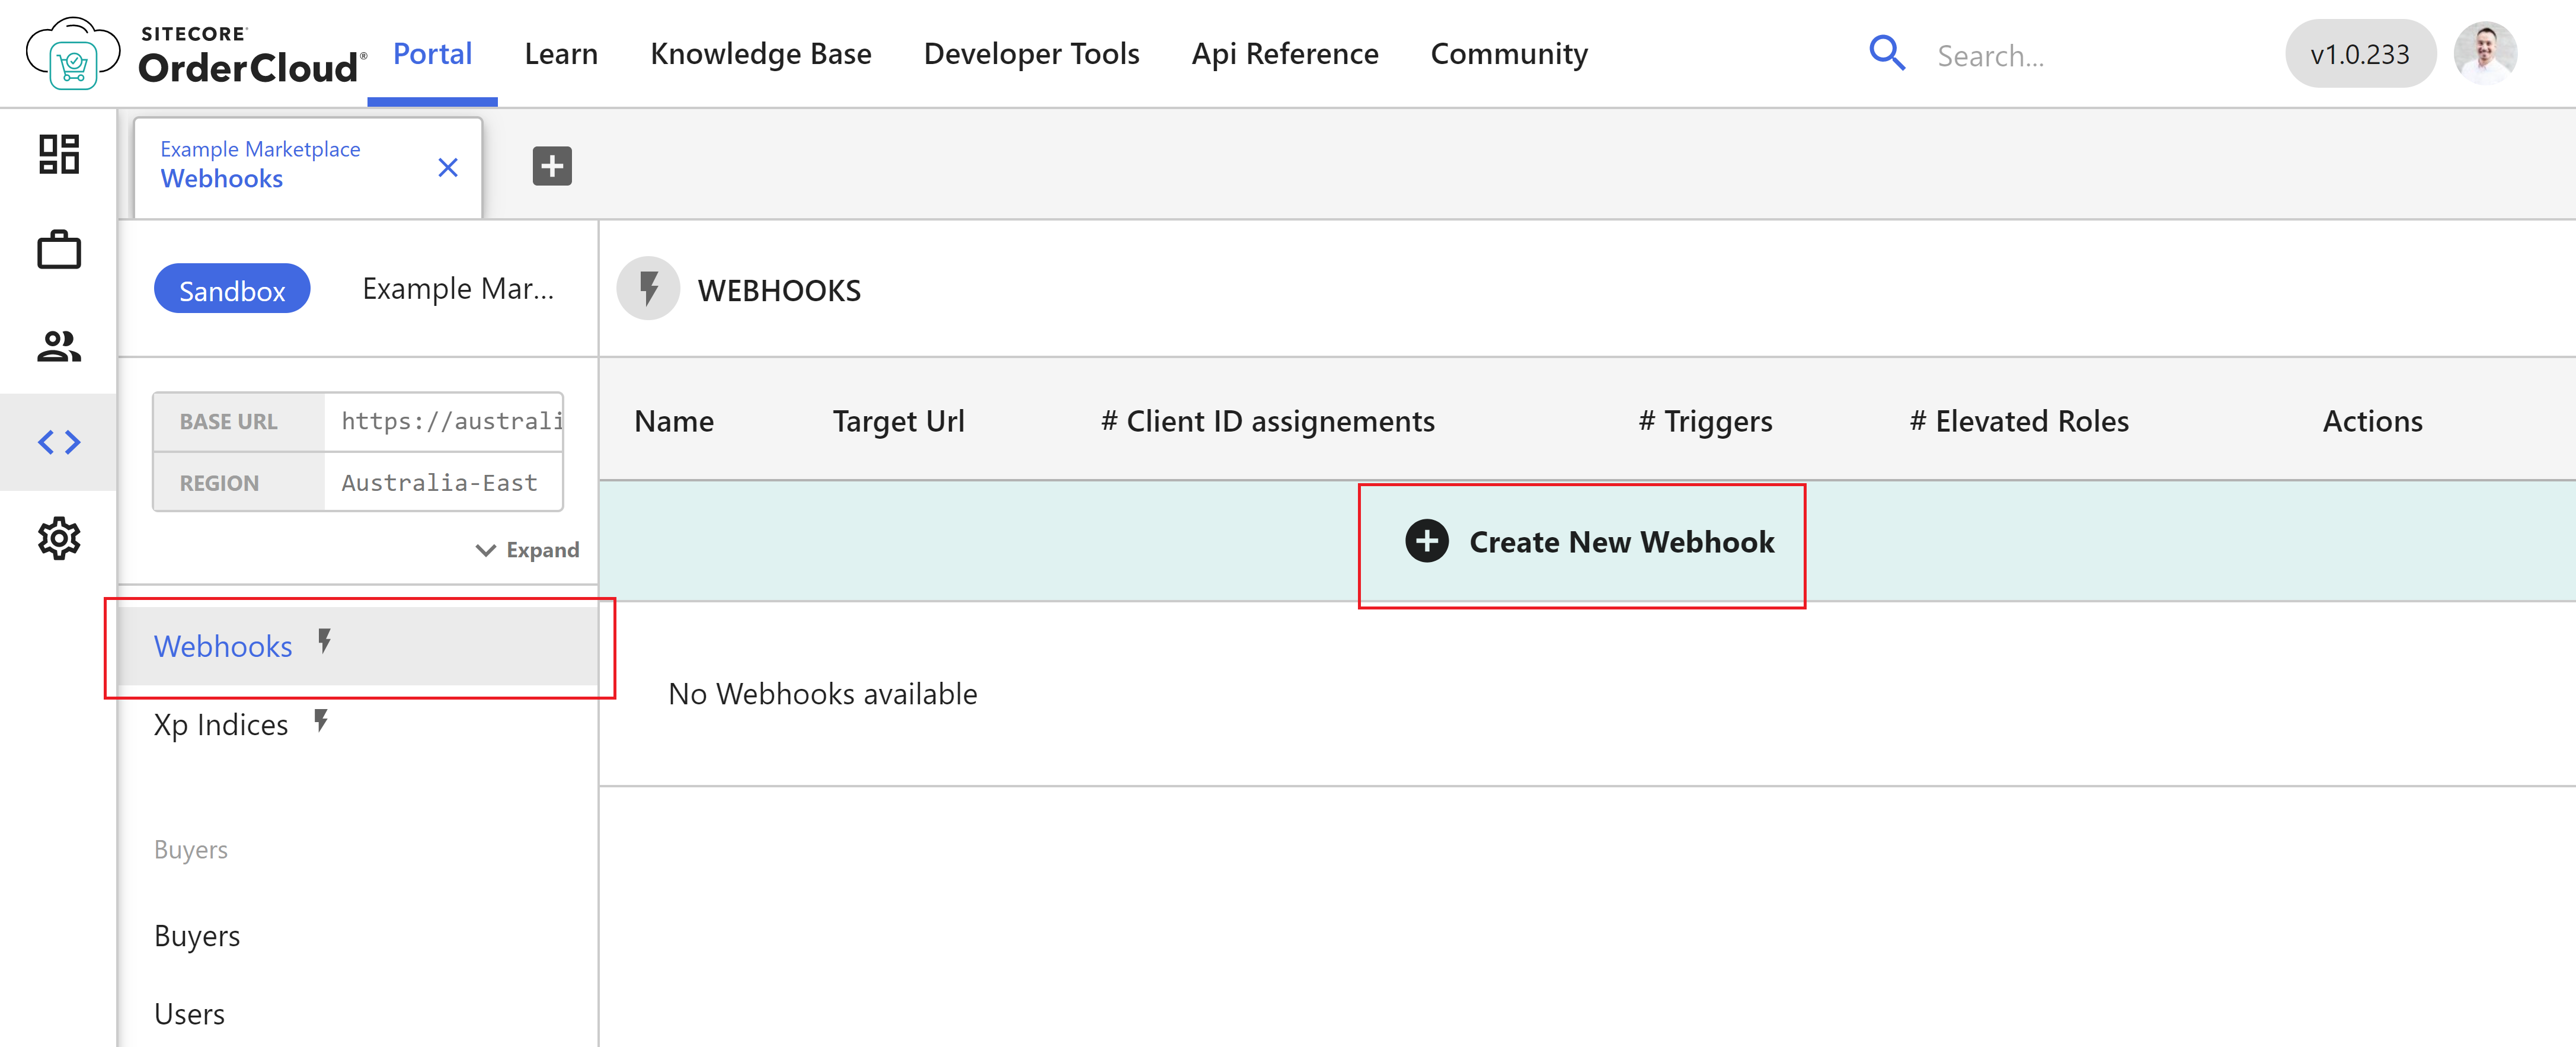Switch to the Portal tab
This screenshot has height=1047, width=2576.
[x=432, y=54]
